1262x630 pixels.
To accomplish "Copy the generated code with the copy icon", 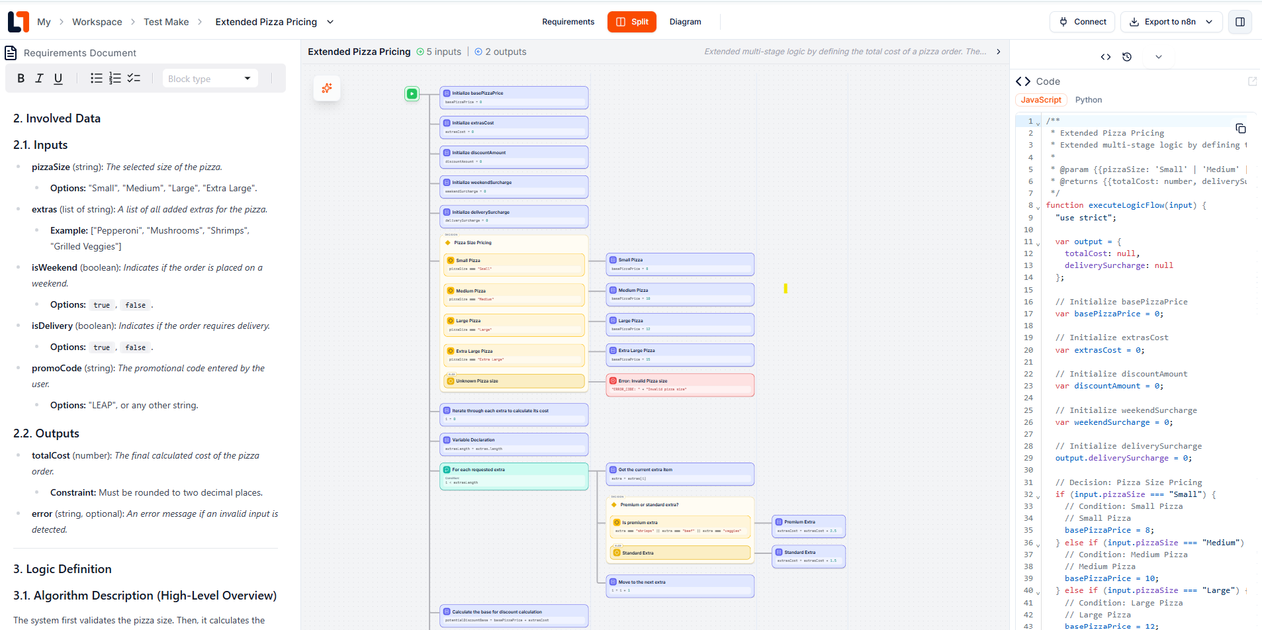I will (x=1241, y=128).
